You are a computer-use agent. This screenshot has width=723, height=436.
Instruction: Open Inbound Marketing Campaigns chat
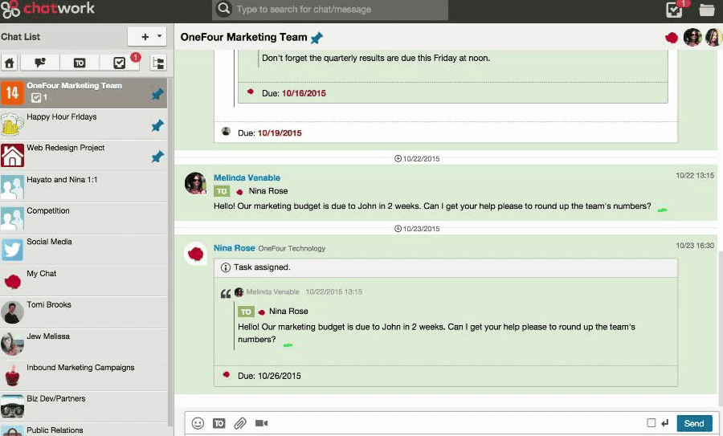[x=84, y=375]
